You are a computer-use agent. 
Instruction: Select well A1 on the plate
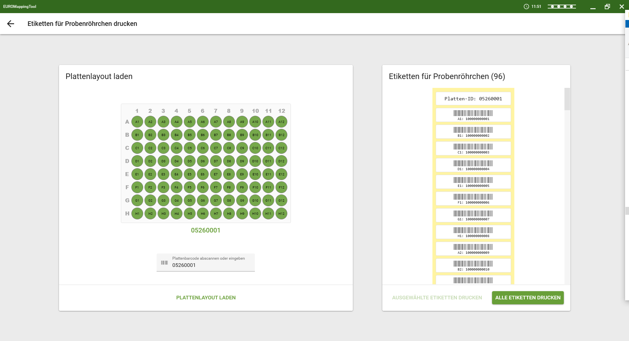tap(137, 122)
